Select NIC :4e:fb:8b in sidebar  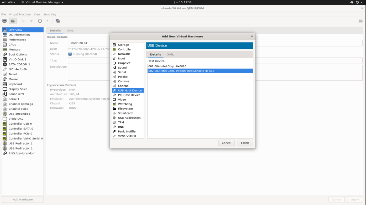pyautogui.click(x=23, y=69)
